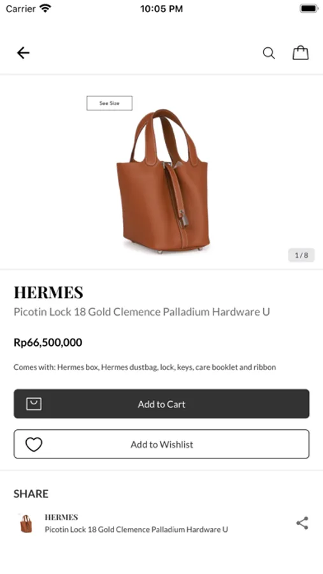Tap the Wi-Fi status icon

coord(45,8)
